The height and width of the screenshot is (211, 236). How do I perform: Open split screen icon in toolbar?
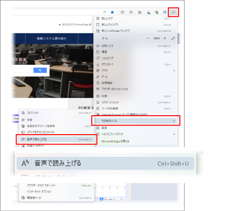[x=122, y=12]
